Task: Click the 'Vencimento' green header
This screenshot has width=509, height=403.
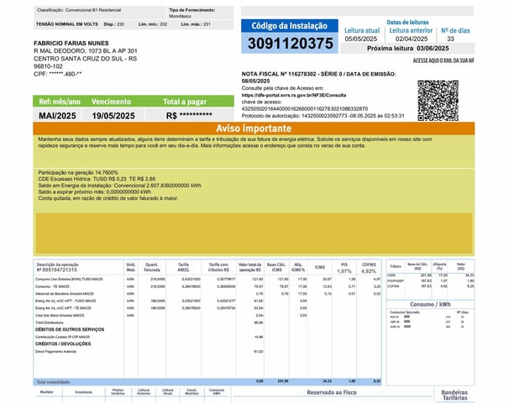Action: (x=112, y=102)
